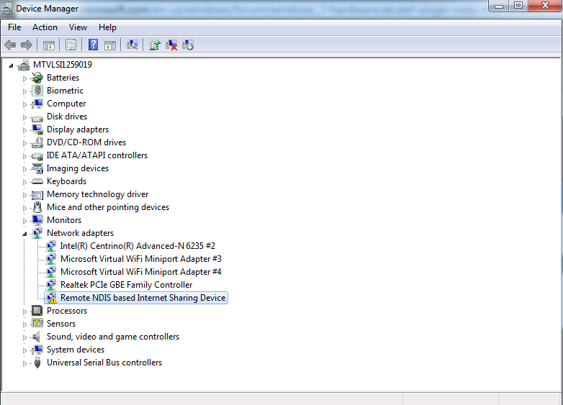Click the Biometric fingerprint icon
This screenshot has width=563, height=405.
[x=37, y=91]
